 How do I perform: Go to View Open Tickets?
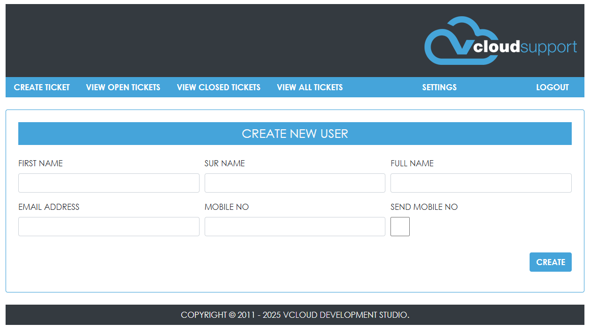(123, 87)
